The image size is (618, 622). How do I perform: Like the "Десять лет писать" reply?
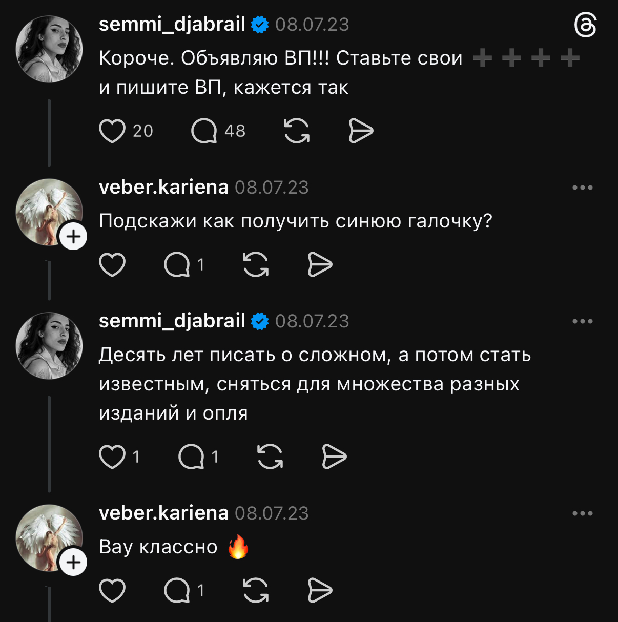tap(112, 457)
